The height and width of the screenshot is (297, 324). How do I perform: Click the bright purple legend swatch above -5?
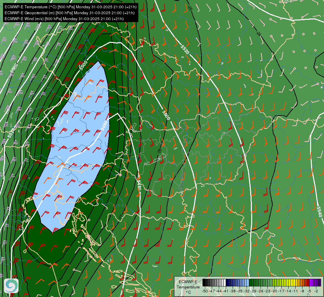pos(310,282)
